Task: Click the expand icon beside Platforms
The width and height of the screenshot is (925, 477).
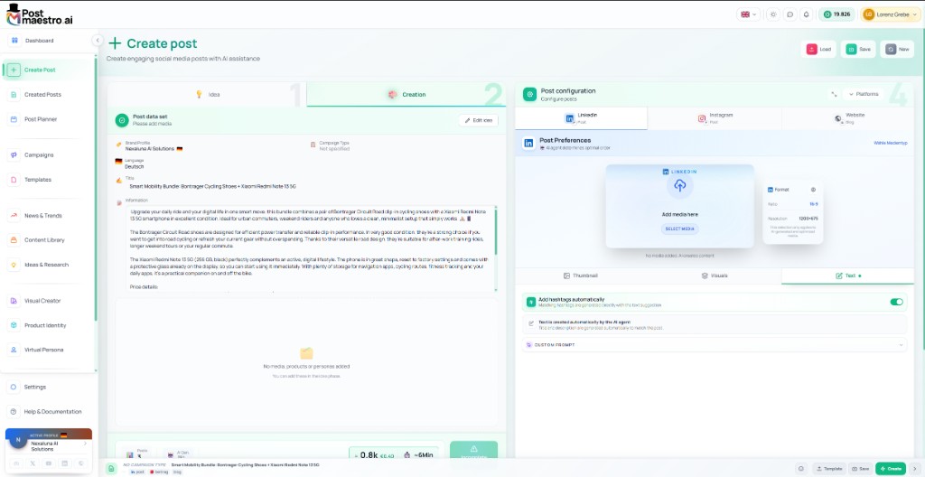Action: pyautogui.click(x=834, y=94)
